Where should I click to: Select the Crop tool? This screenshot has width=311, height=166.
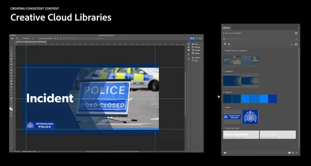(11, 56)
